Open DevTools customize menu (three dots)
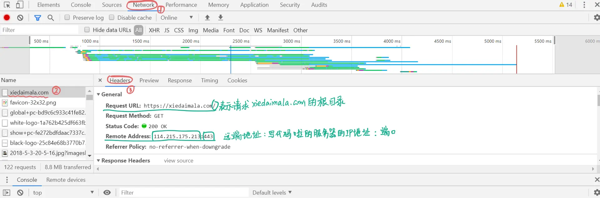The image size is (600, 198). coord(584,5)
